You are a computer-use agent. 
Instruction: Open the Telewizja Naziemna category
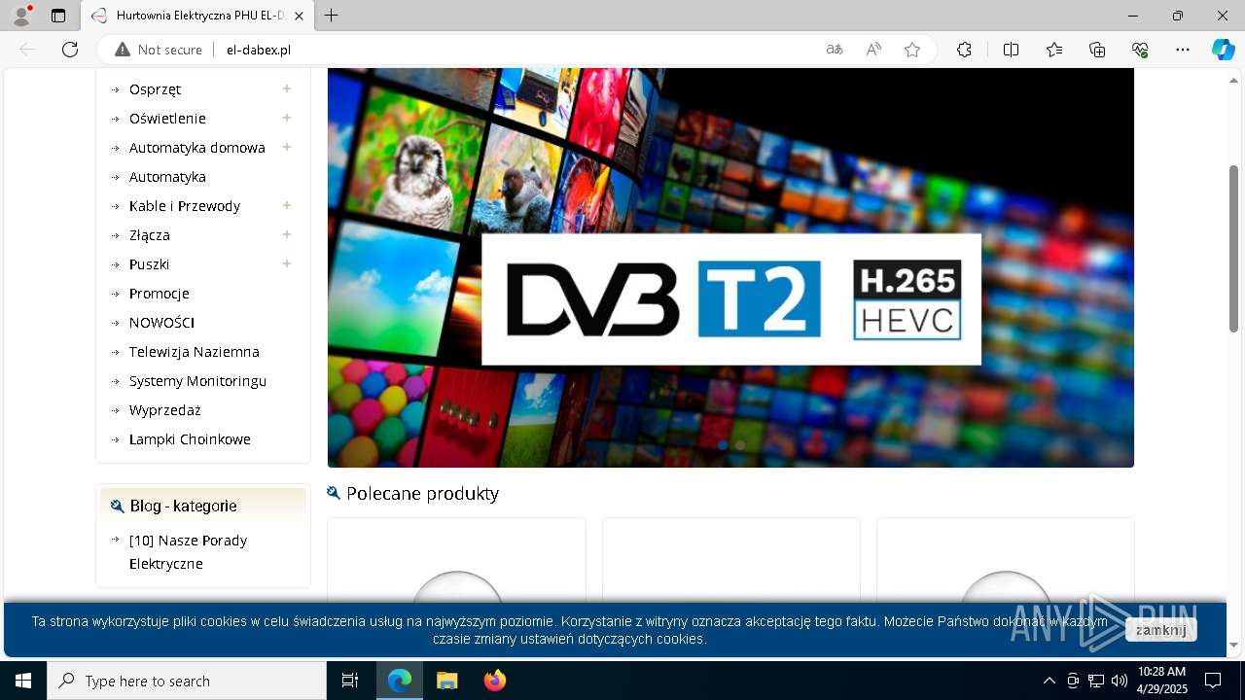[x=195, y=352]
